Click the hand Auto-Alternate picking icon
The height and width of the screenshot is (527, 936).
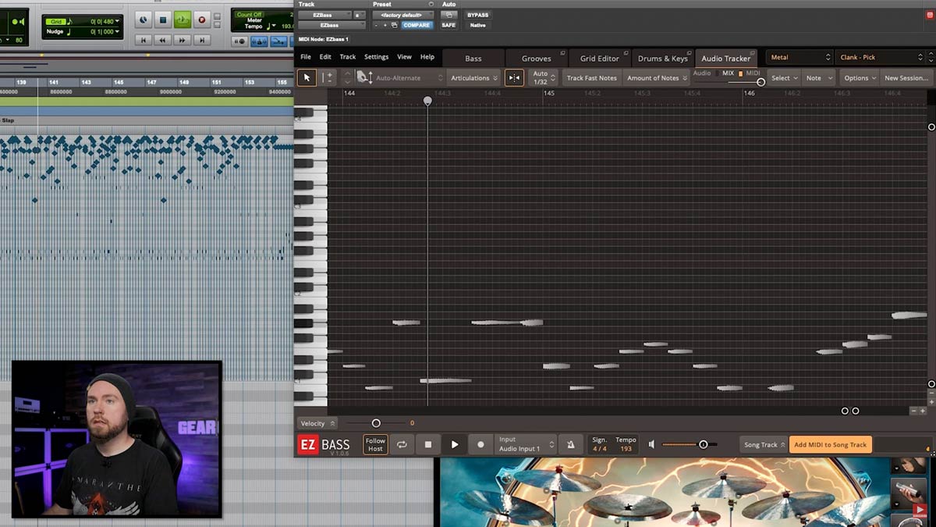[364, 77]
